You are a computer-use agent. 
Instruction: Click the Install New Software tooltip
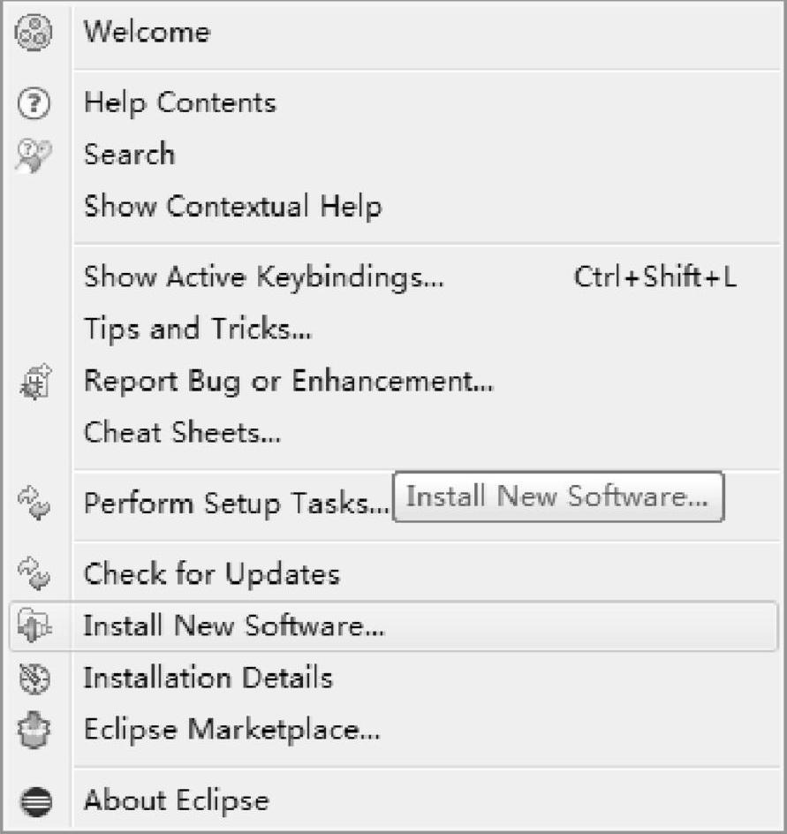pyautogui.click(x=558, y=497)
